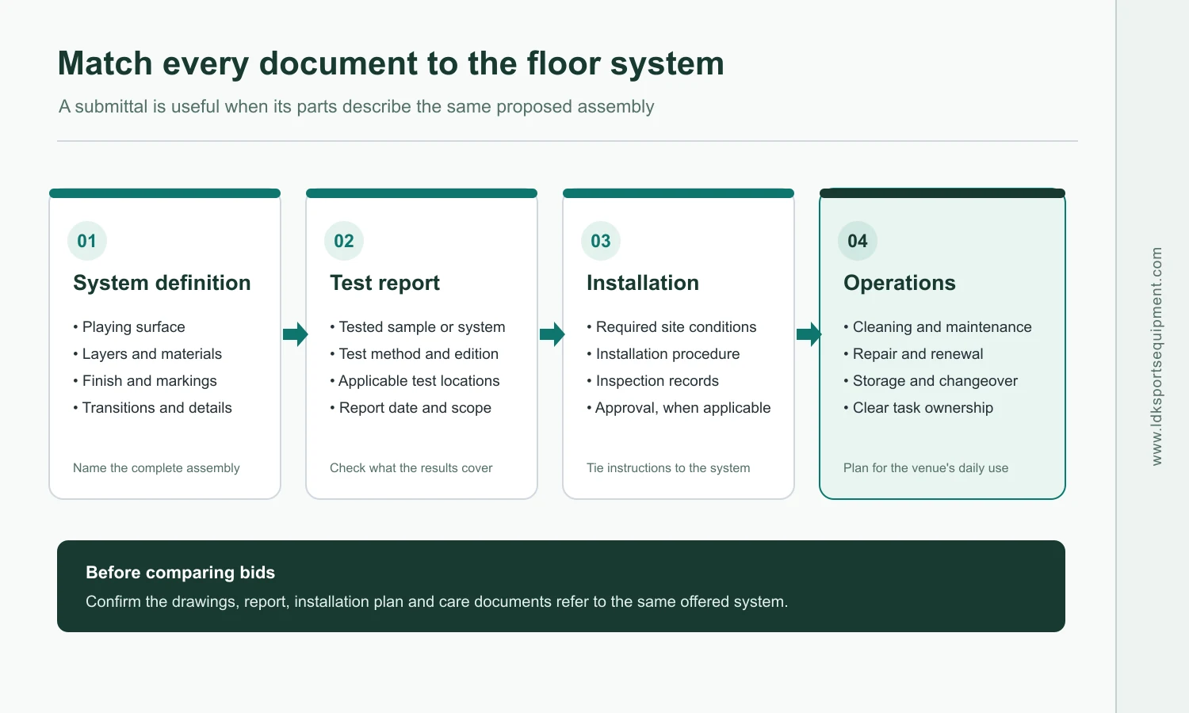Click the Storage and changeover bullet

point(931,381)
